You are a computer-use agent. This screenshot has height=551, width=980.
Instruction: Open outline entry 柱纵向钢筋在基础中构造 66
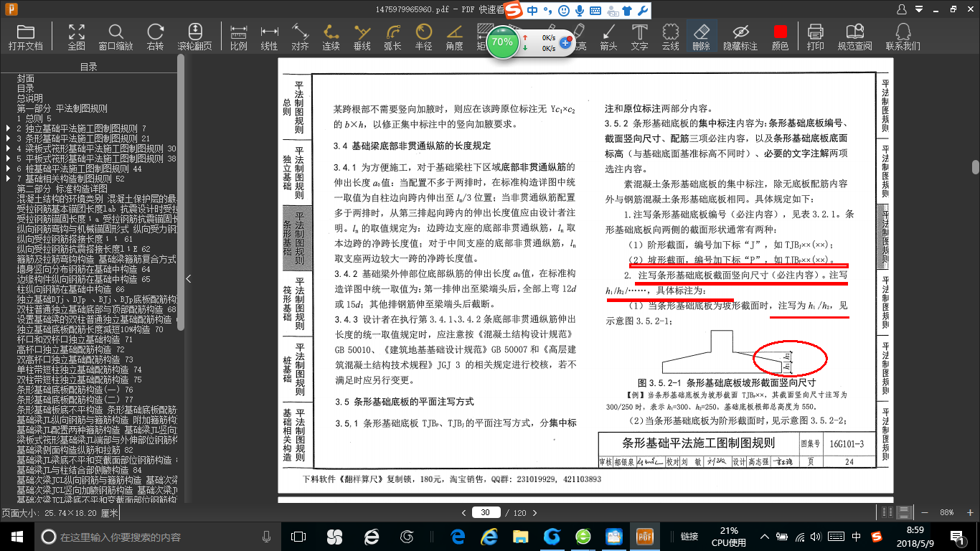(70, 289)
